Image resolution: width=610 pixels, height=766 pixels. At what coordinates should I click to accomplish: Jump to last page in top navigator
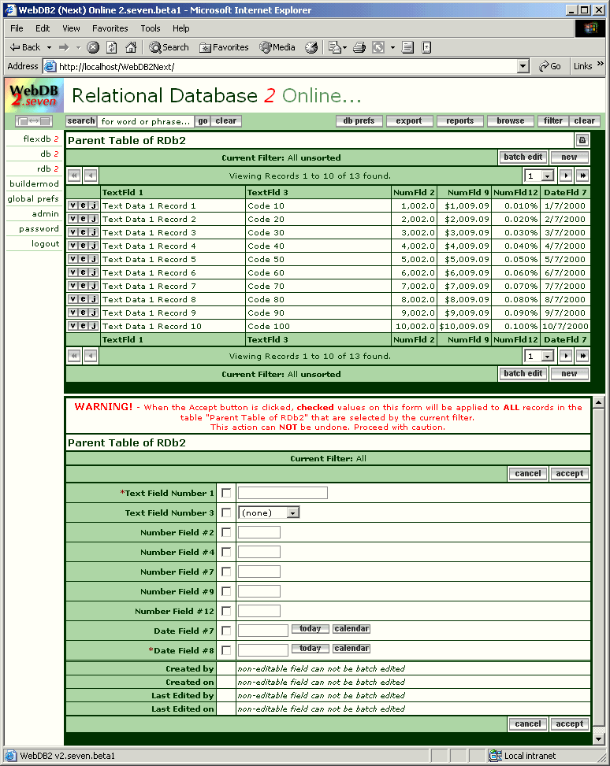pyautogui.click(x=582, y=176)
